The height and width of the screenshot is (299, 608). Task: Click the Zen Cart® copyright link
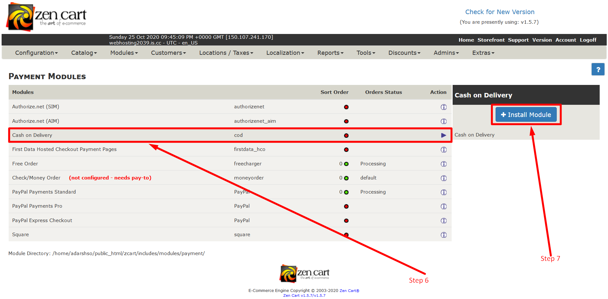[349, 291]
